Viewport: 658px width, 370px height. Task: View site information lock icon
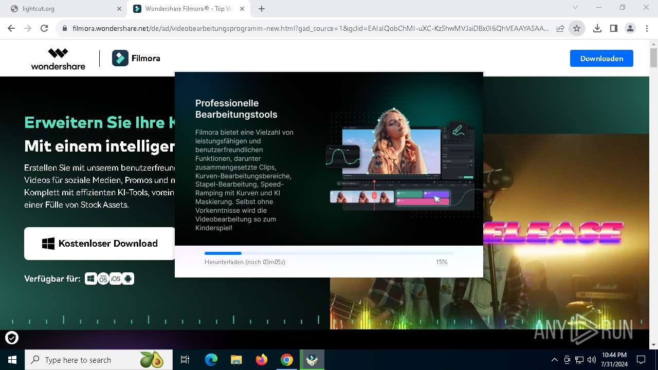pos(64,29)
